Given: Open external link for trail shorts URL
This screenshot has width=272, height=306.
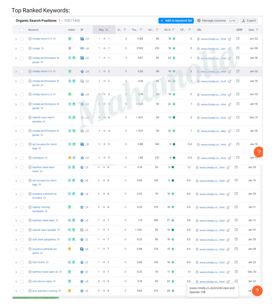Looking at the screenshot, I should 228,262.
